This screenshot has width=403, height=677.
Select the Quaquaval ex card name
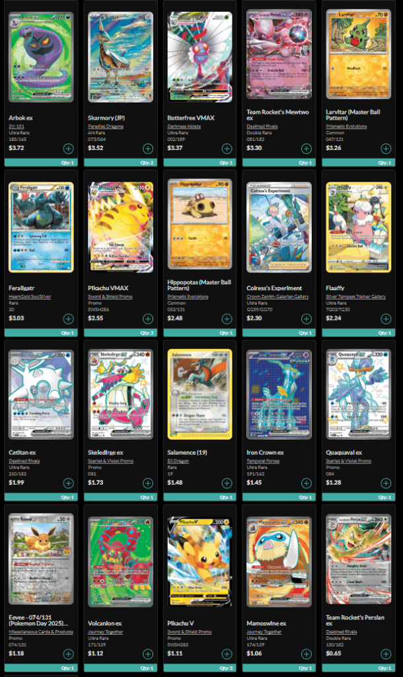pyautogui.click(x=344, y=452)
